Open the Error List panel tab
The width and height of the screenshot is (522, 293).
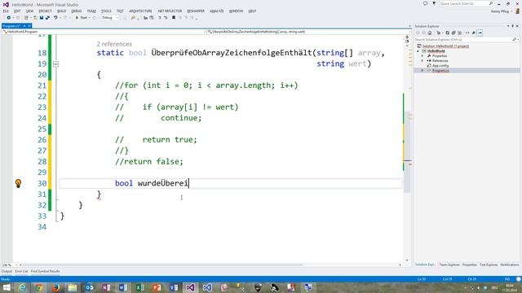click(x=21, y=271)
